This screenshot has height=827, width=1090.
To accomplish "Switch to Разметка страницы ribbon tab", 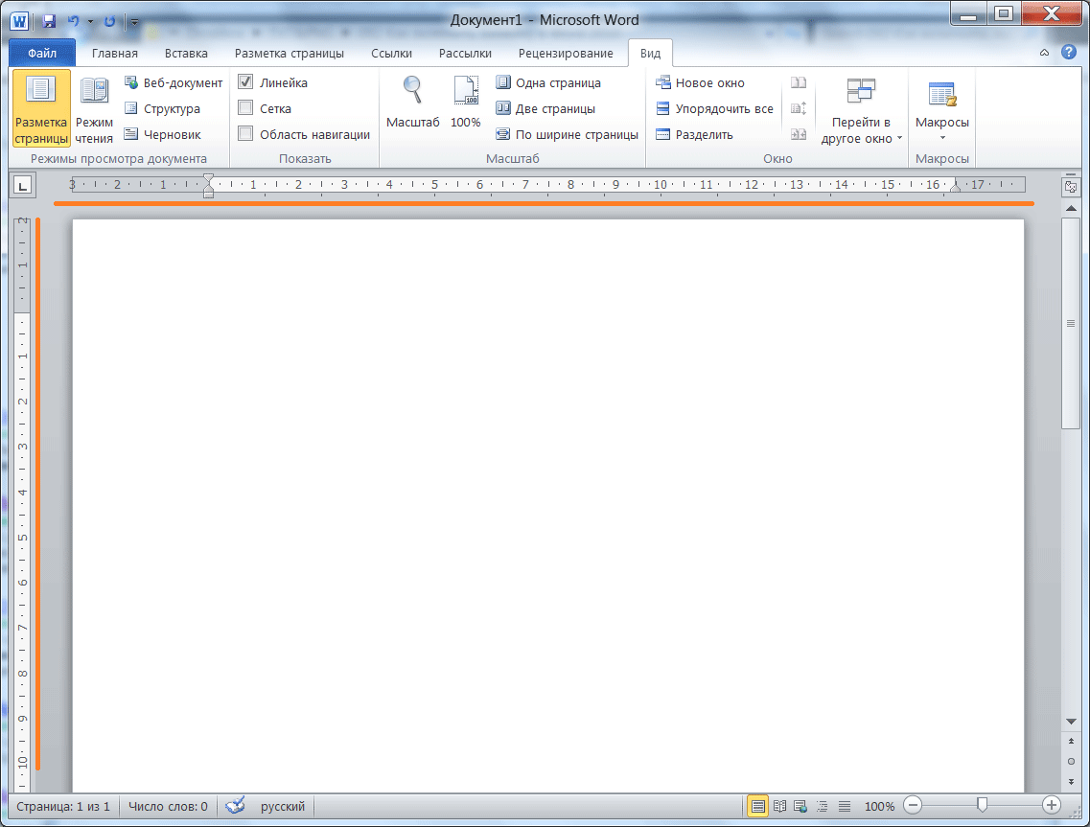I will pos(290,53).
